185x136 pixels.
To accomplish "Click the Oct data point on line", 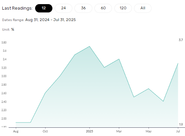I will pyautogui.click(x=45, y=93).
